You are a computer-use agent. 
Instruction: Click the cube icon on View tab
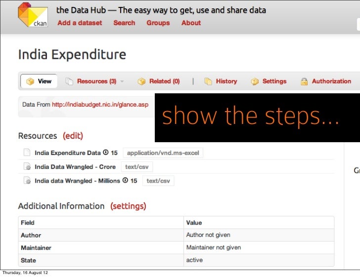[30, 81]
